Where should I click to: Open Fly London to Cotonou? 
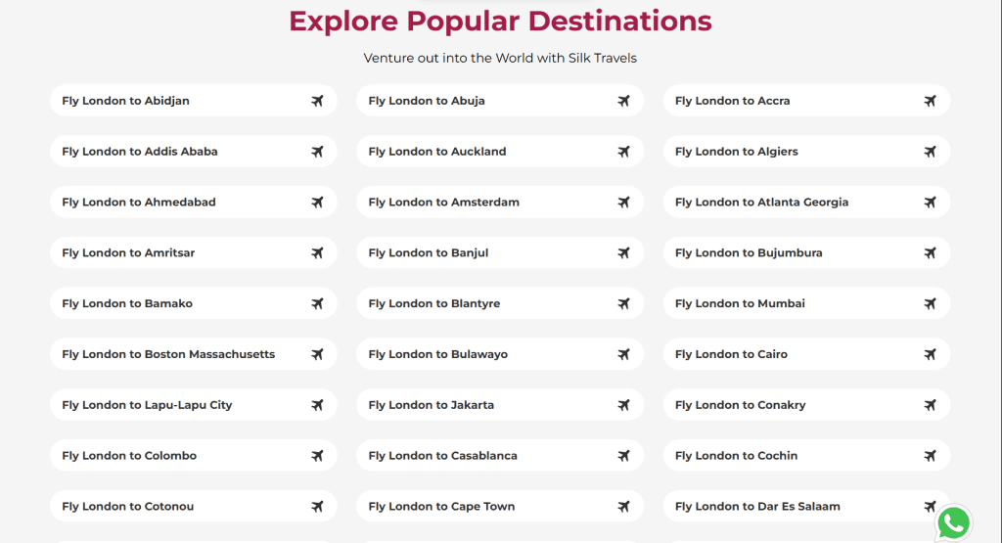pos(194,506)
